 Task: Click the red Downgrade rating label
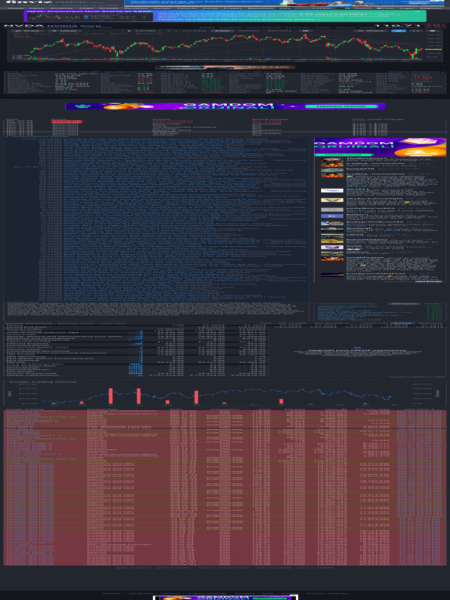66,121
